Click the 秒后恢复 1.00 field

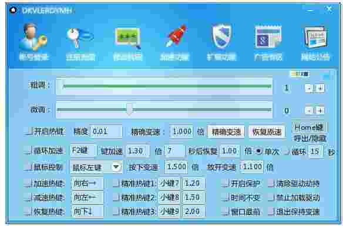(x=230, y=151)
